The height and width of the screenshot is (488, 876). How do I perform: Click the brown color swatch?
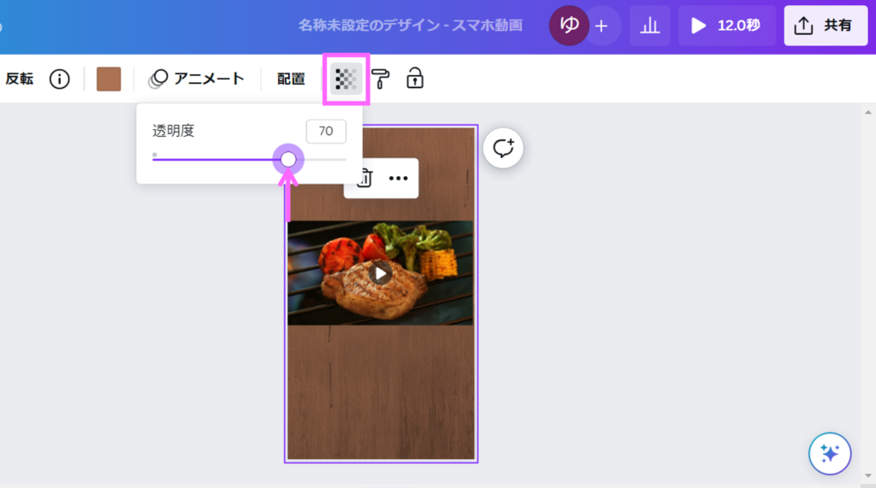coord(109,79)
